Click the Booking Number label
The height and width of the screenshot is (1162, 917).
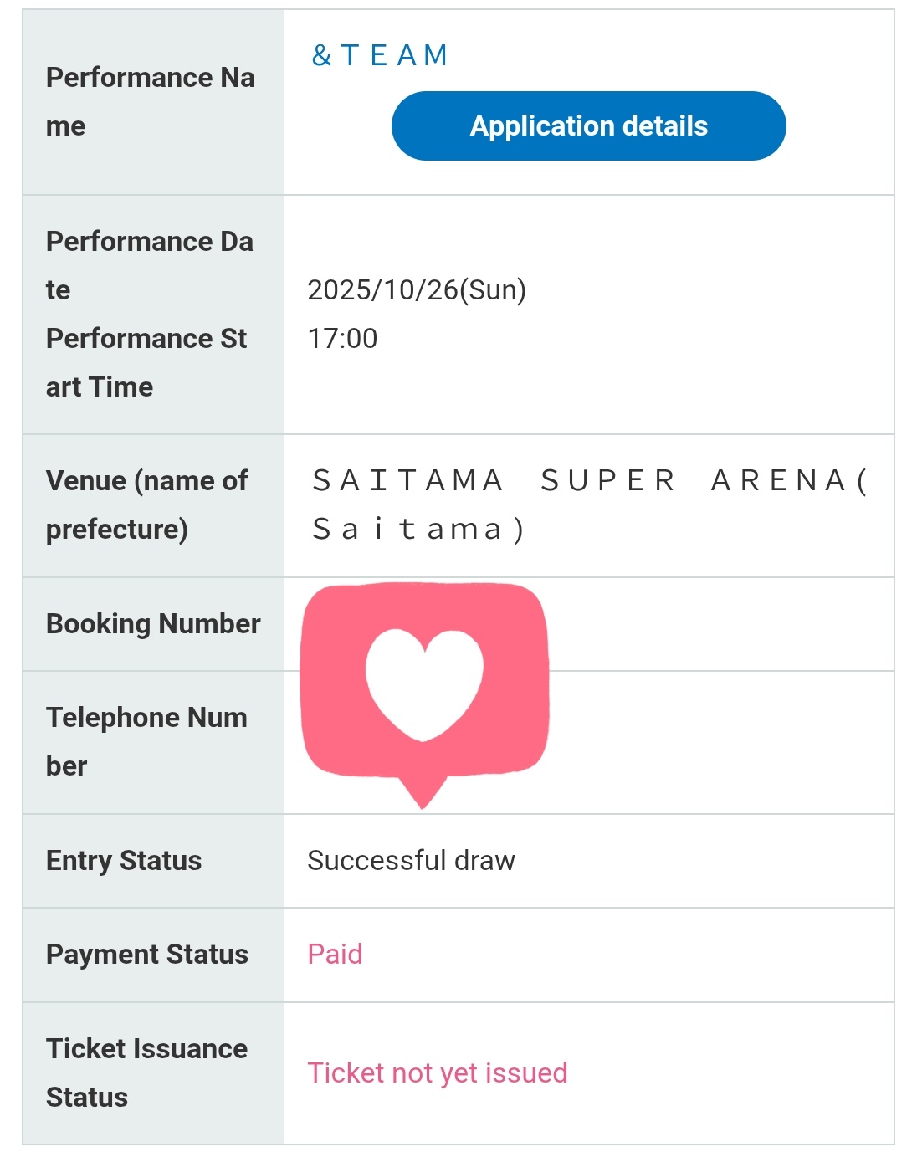(153, 624)
